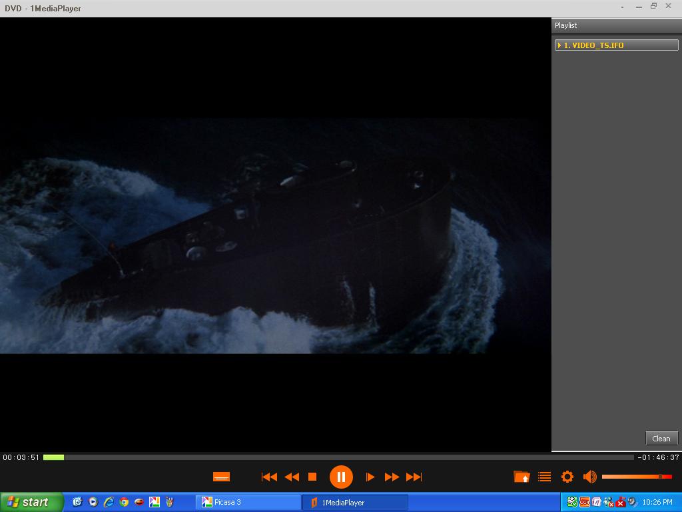Image resolution: width=682 pixels, height=512 pixels.
Task: Click the open file folder icon
Action: click(521, 477)
